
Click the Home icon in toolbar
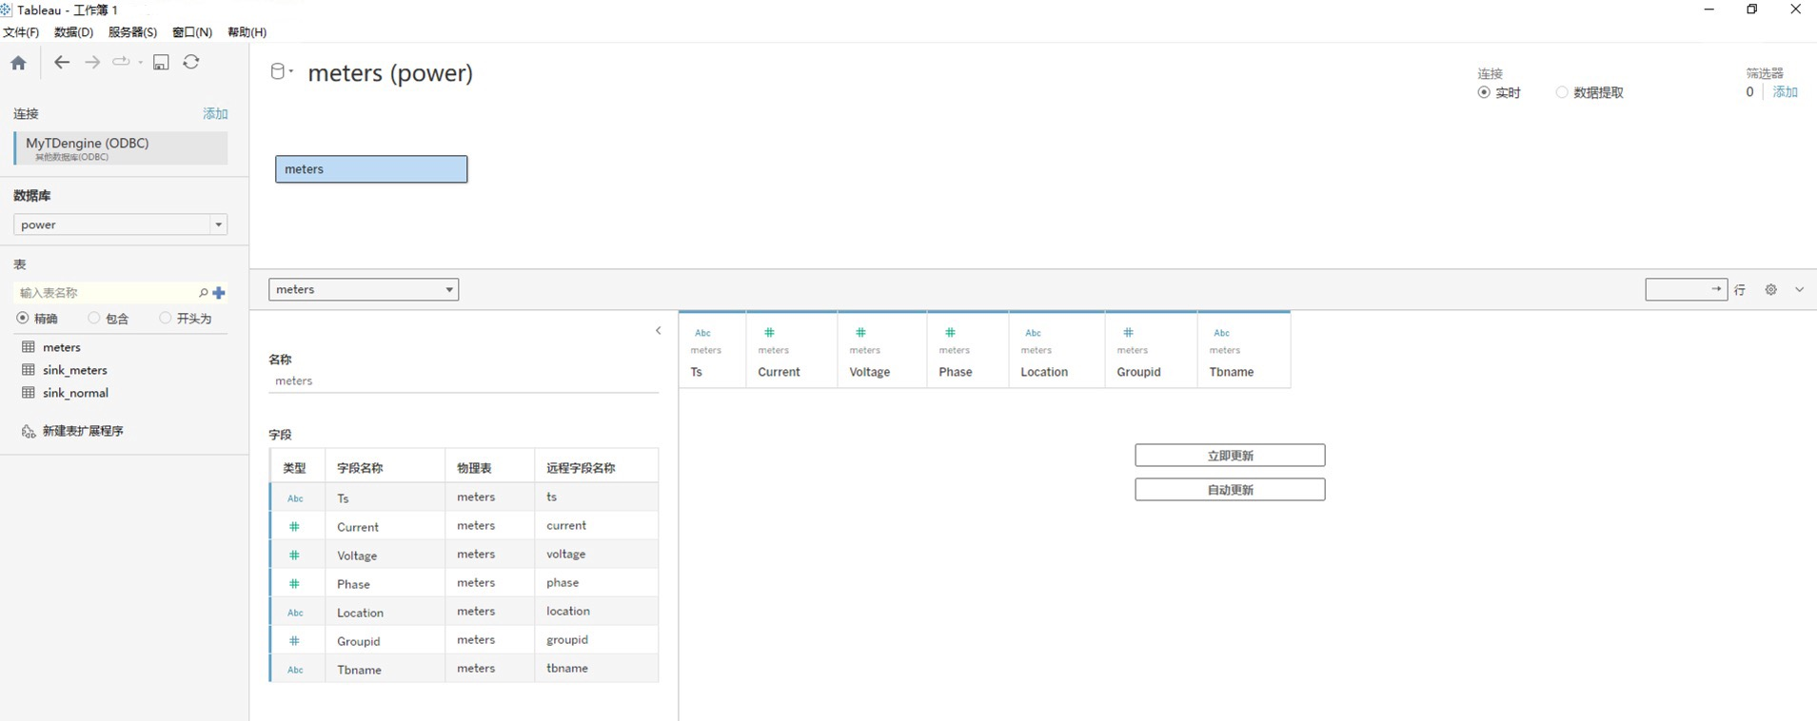pos(18,63)
